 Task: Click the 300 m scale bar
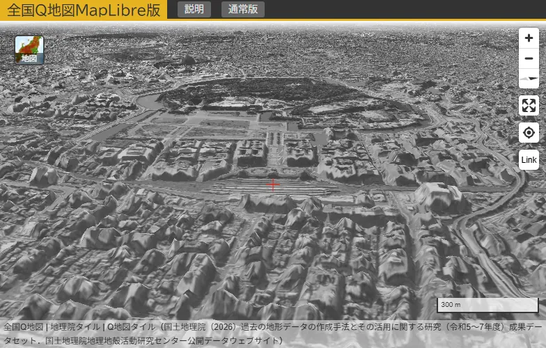487,305
